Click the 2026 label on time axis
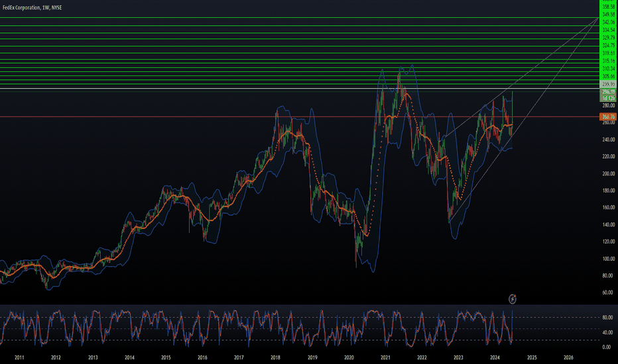 [x=568, y=357]
